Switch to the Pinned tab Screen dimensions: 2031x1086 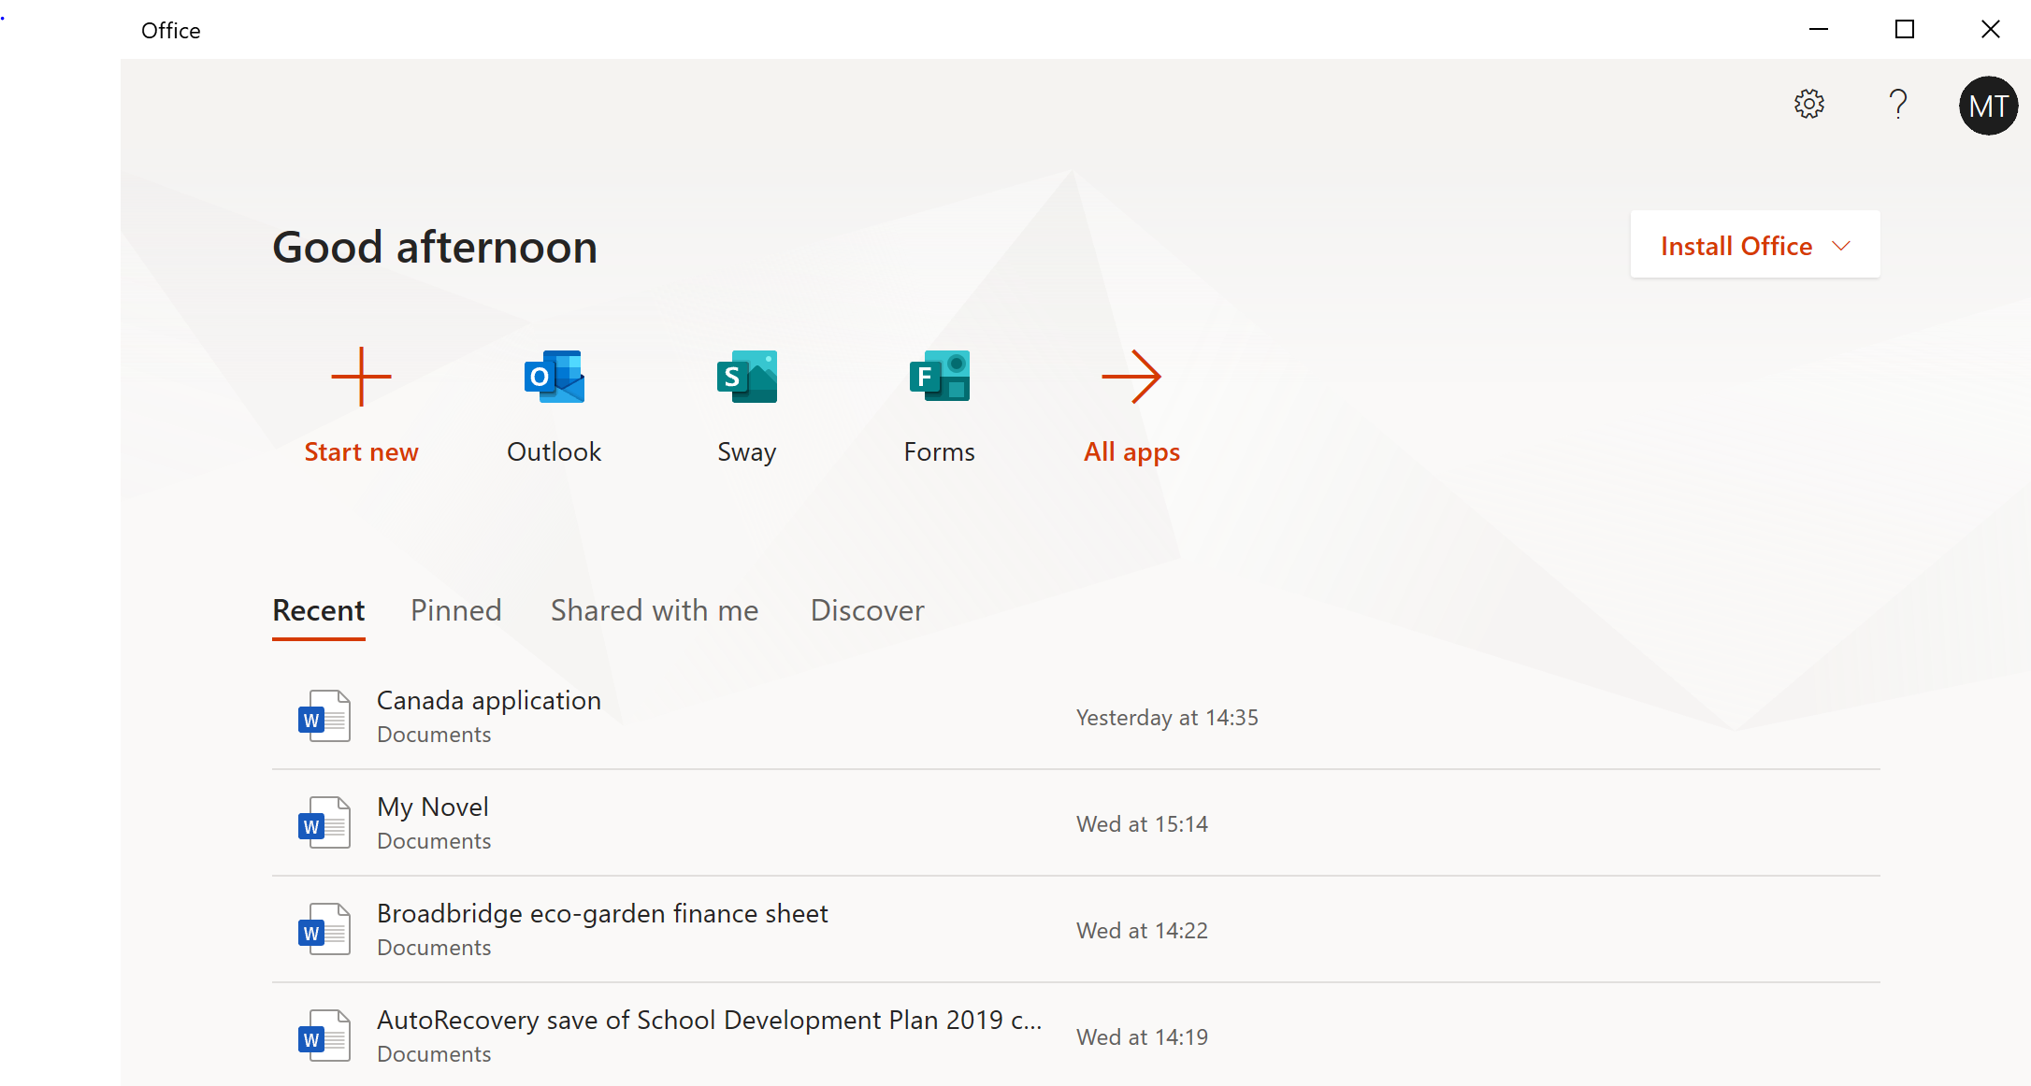pyautogui.click(x=456, y=610)
